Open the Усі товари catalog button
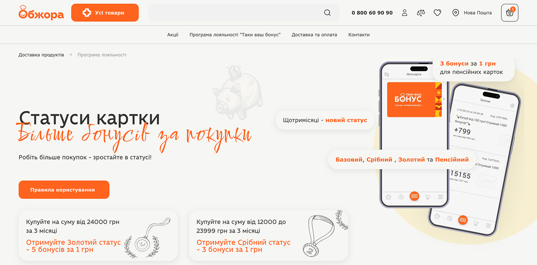The image size is (537, 265). click(105, 13)
